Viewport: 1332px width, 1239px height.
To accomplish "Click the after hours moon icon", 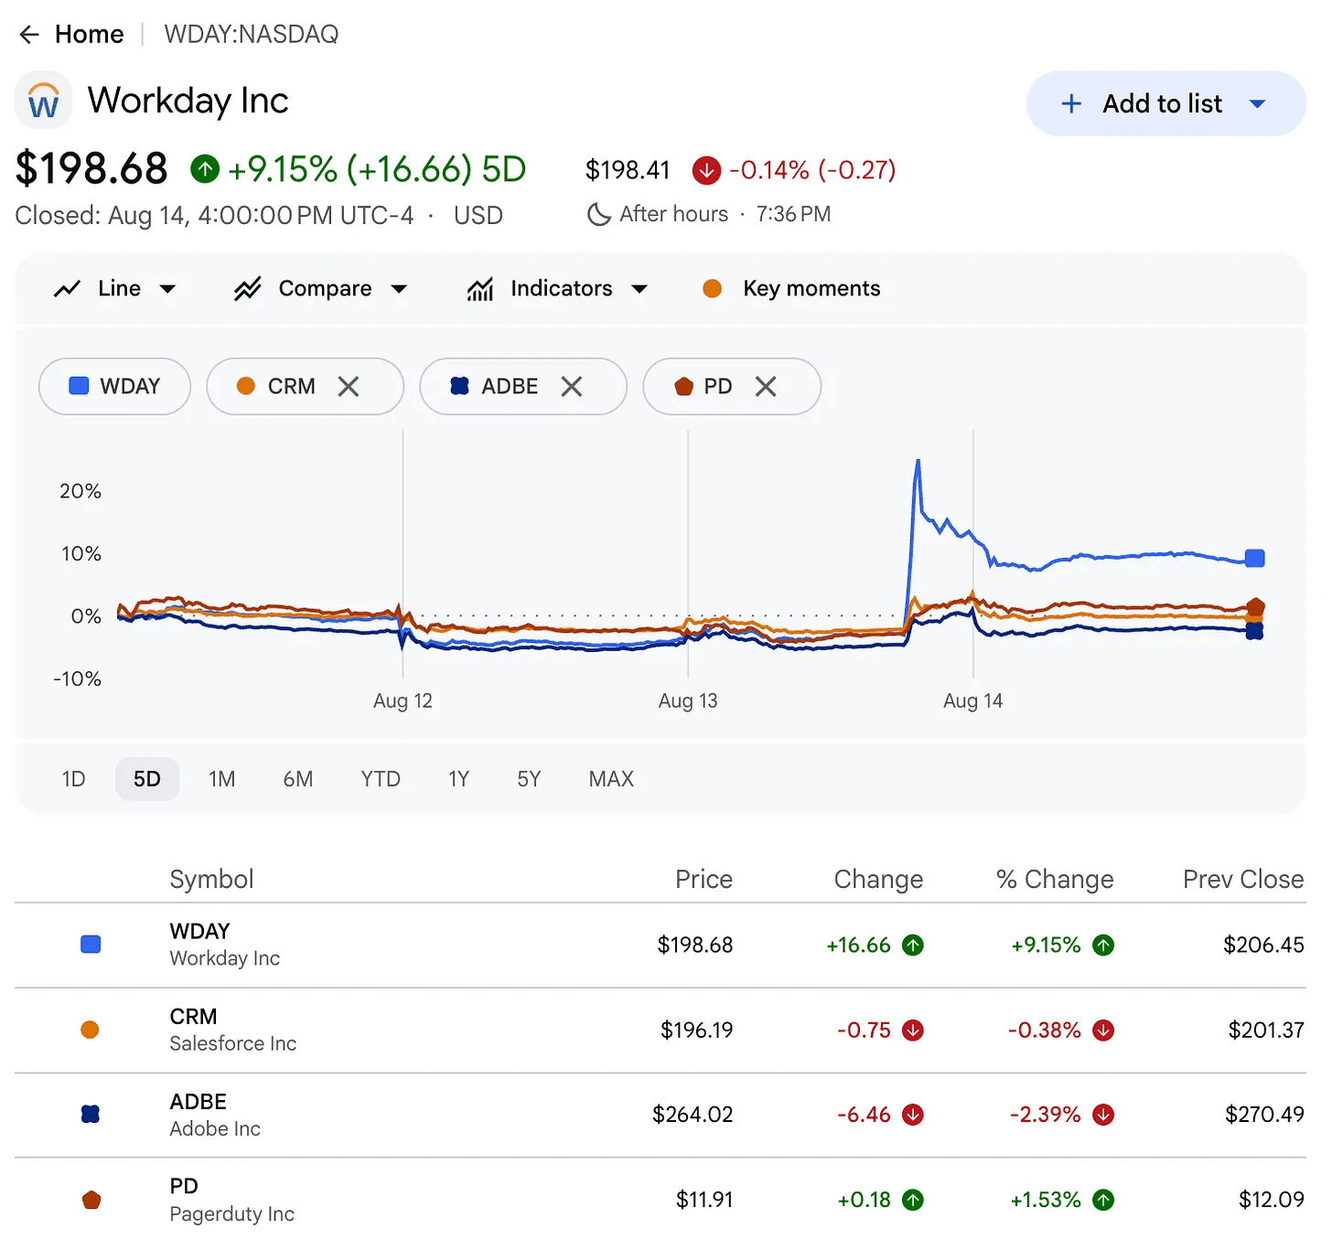I will coord(598,214).
